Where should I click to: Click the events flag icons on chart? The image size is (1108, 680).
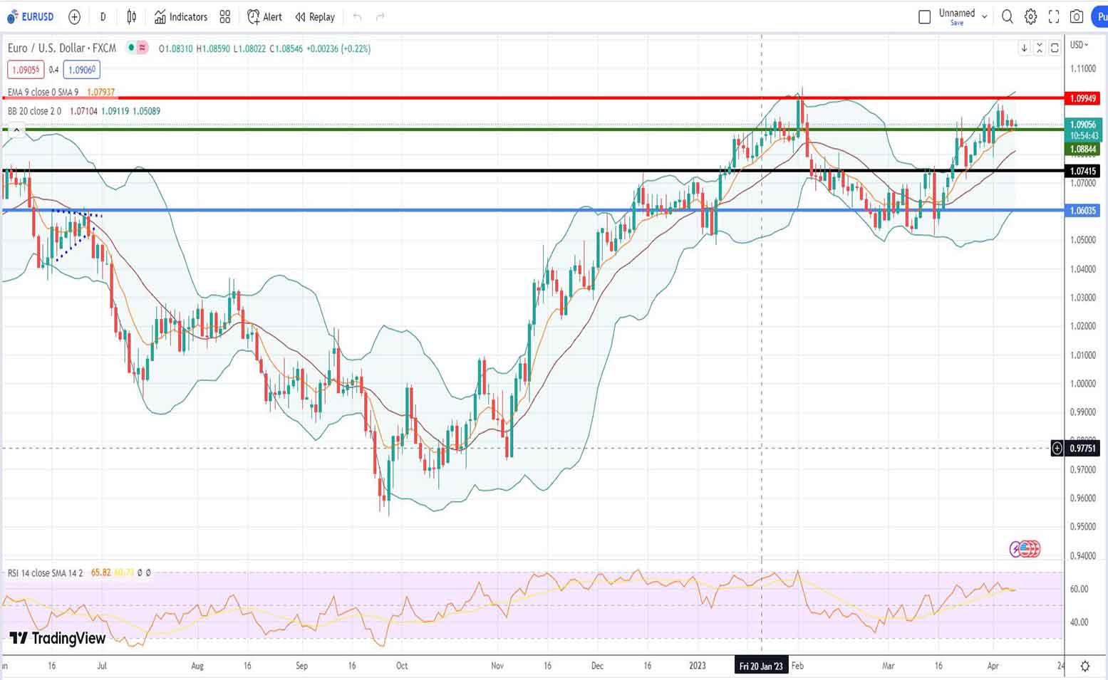click(1025, 548)
